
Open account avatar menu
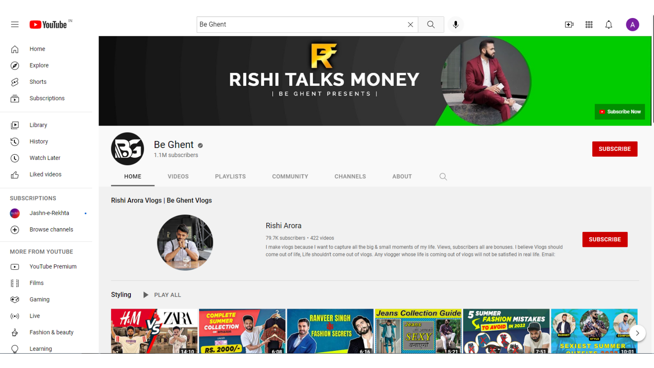pos(632,25)
